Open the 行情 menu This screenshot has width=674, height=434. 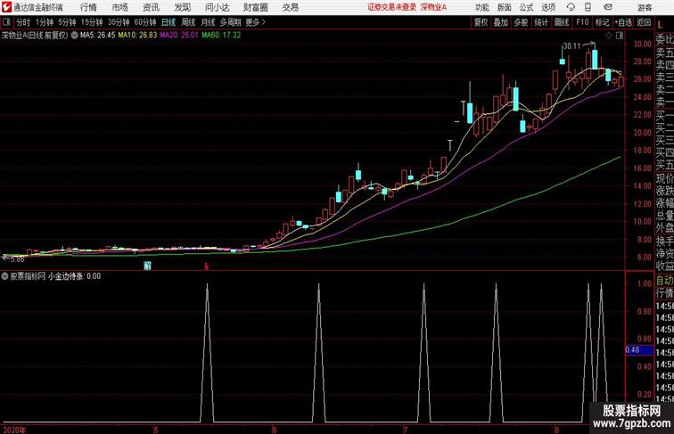(88, 7)
